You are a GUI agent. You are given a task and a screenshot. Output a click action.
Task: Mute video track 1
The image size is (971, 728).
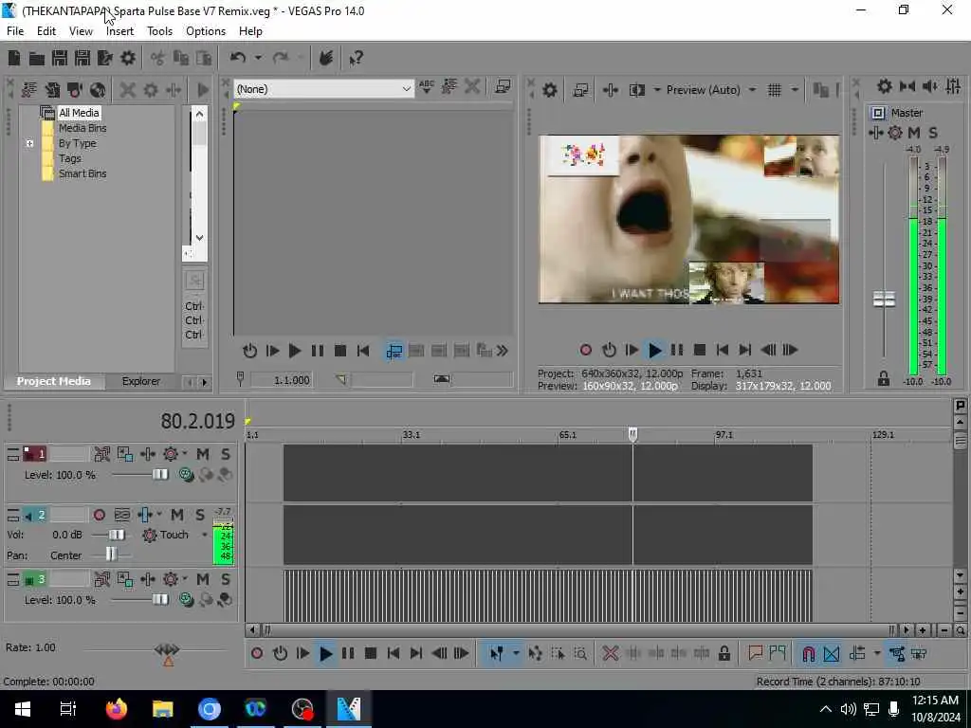tap(203, 454)
